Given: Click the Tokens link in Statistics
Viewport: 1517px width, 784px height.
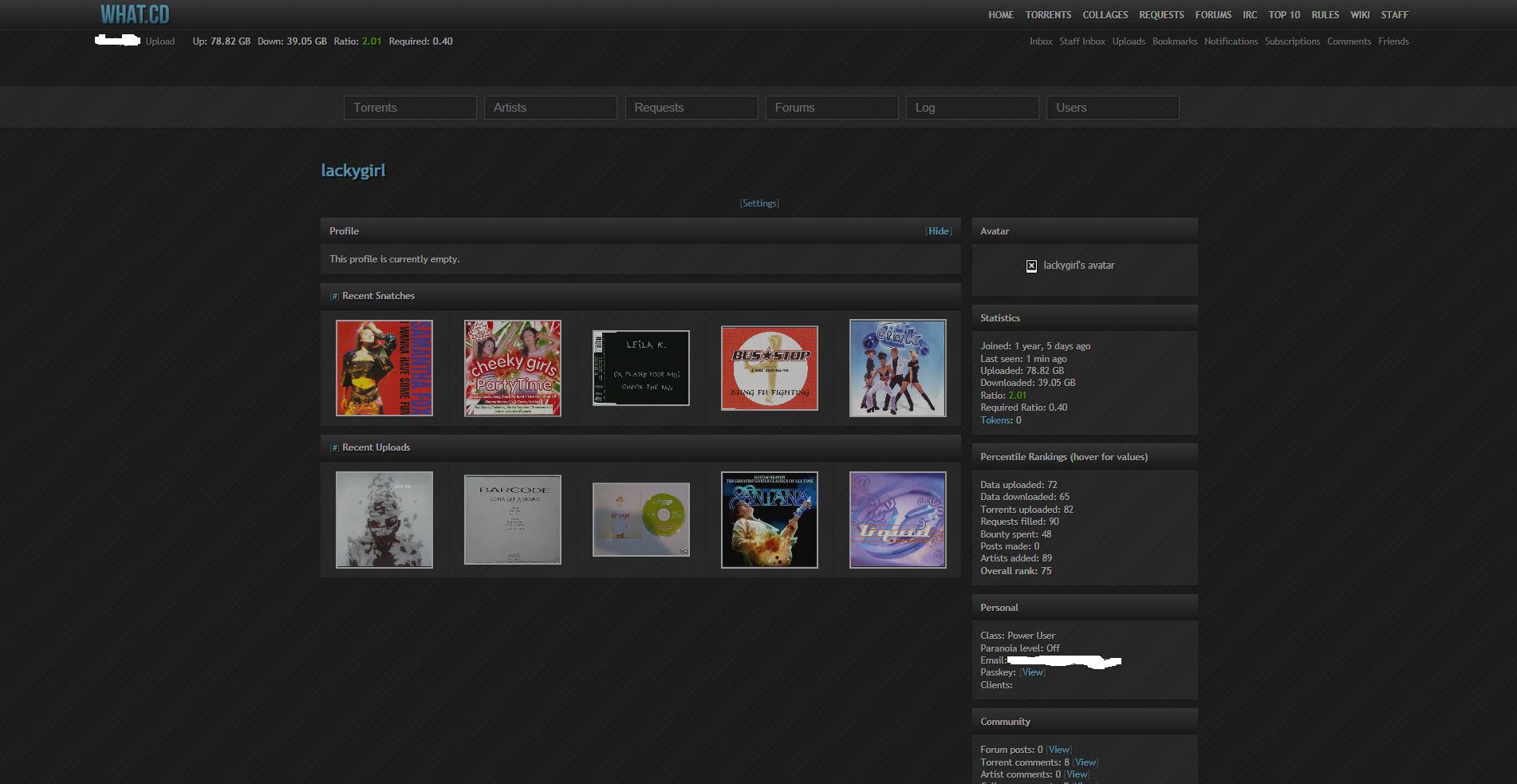Looking at the screenshot, I should pos(996,420).
